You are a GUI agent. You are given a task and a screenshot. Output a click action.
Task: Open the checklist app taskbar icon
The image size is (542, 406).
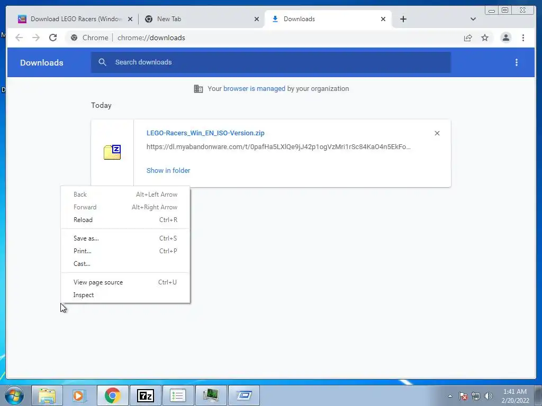tap(178, 395)
